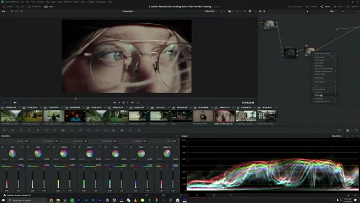The height and width of the screenshot is (203, 360).
Task: Expand the Node Label submenu
Action: (x=324, y=57)
